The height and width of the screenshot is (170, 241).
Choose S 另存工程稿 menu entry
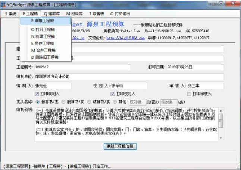coord(46,44)
